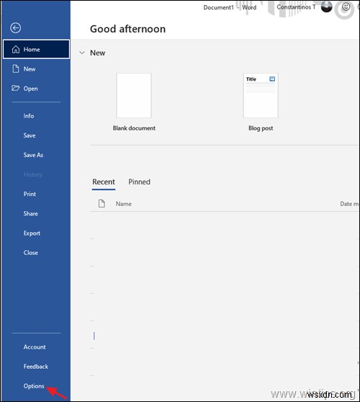360x402 pixels.
Task: Click the Blog post label
Action: 261,128
